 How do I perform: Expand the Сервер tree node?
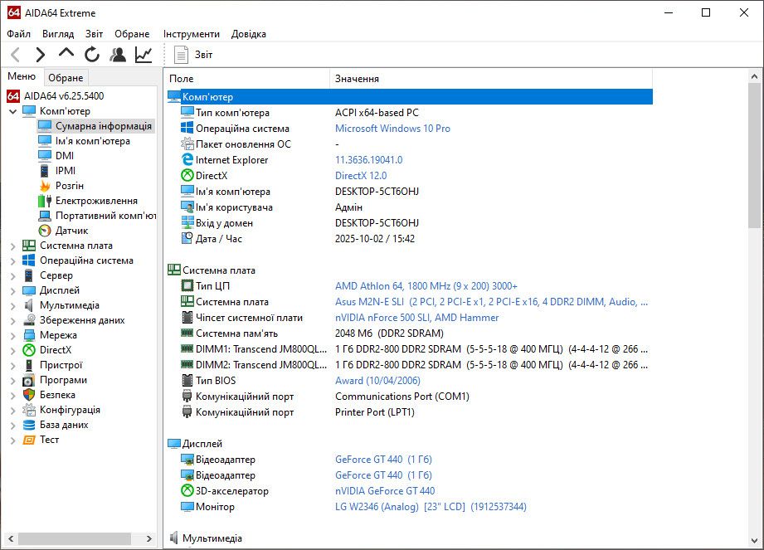13,275
